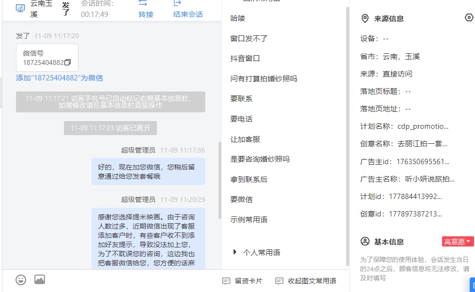The width and height of the screenshot is (475, 292).
Task: Click the 收起图文常用语 collapse icon
Action: coord(279,281)
